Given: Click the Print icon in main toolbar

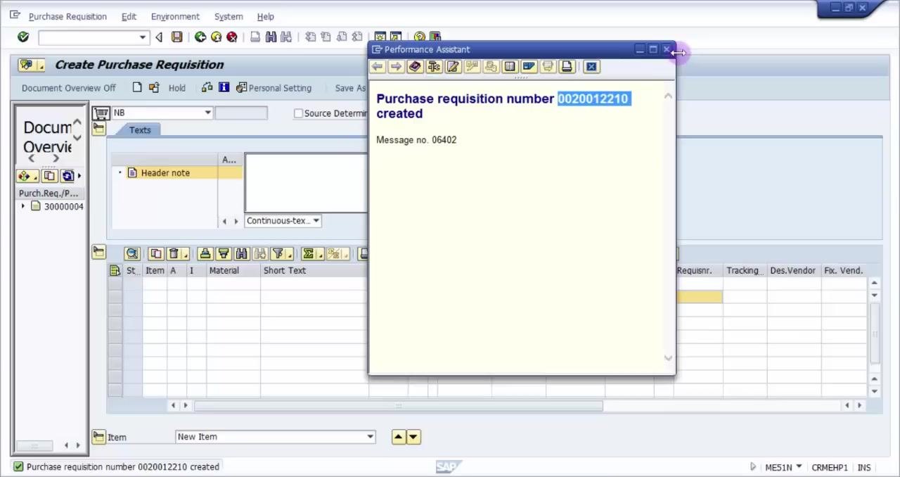Looking at the screenshot, I should [x=255, y=37].
